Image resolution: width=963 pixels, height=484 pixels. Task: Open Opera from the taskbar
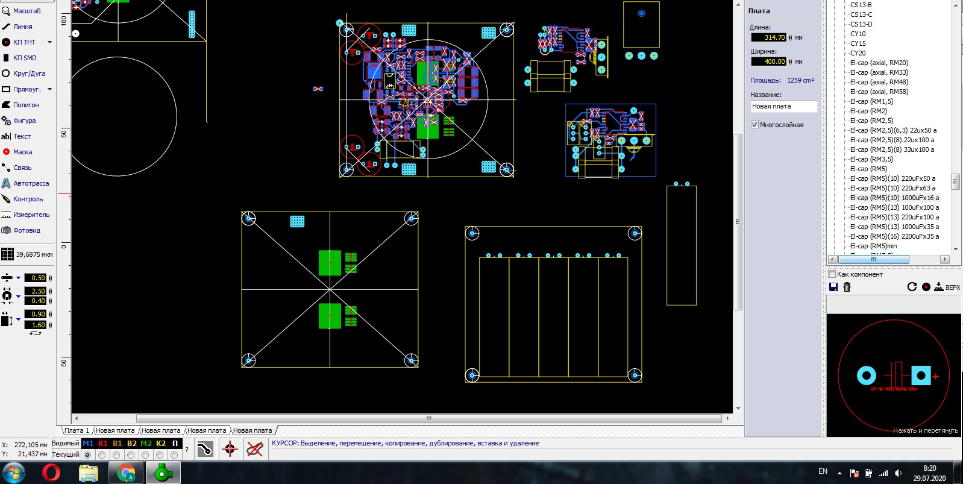(x=51, y=473)
